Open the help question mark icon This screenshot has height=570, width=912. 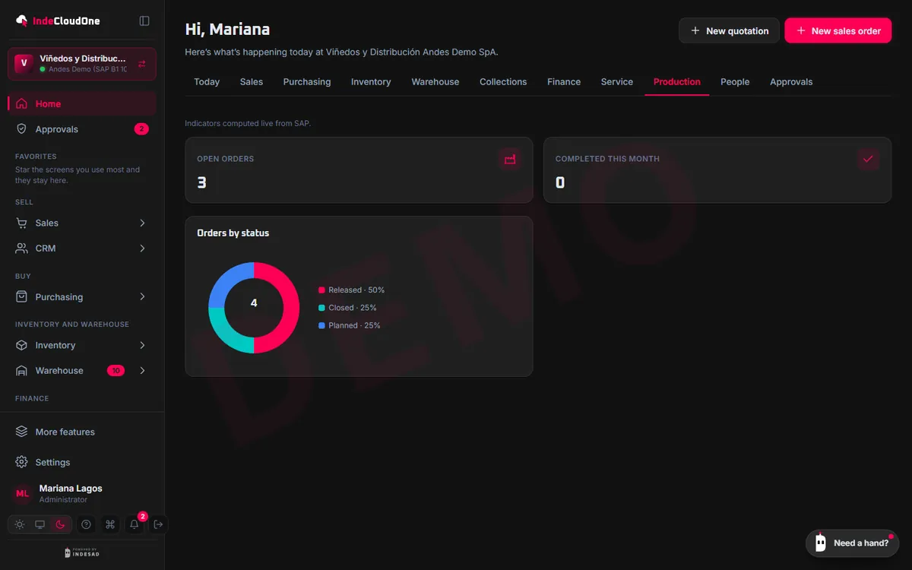pos(86,524)
